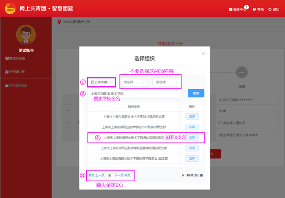
Task: Jump to 首页 in pagination
Action: click(91, 175)
